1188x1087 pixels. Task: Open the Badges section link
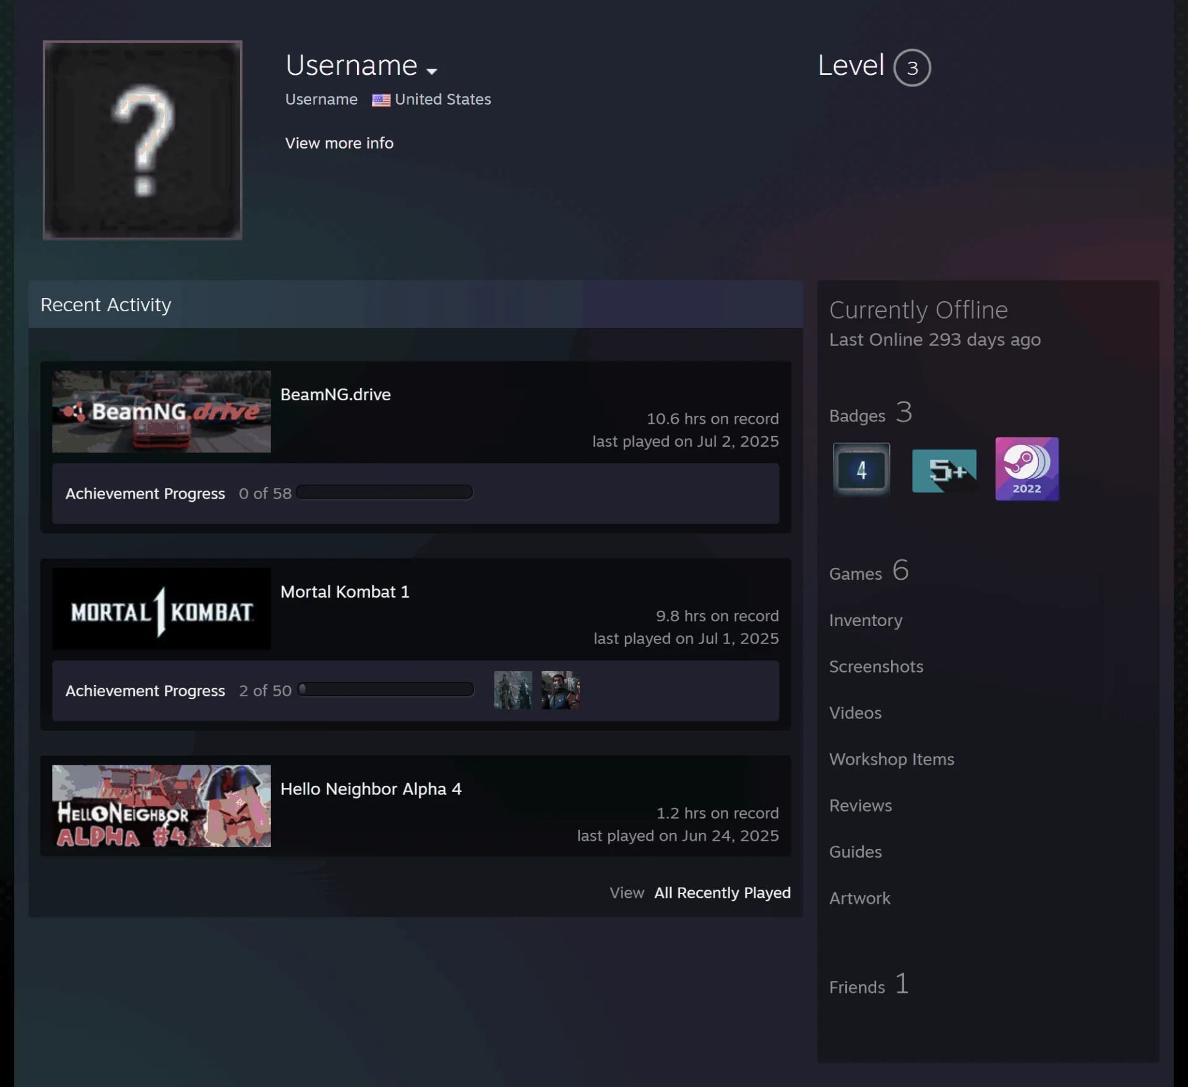pyautogui.click(x=871, y=413)
